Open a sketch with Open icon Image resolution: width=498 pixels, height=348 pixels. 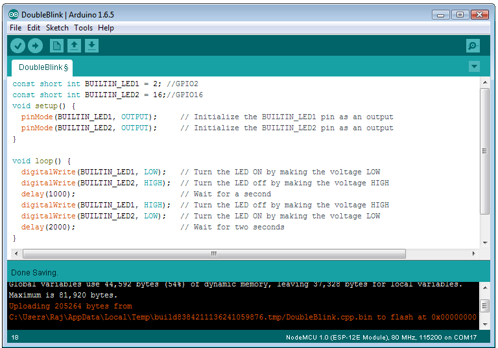74,46
